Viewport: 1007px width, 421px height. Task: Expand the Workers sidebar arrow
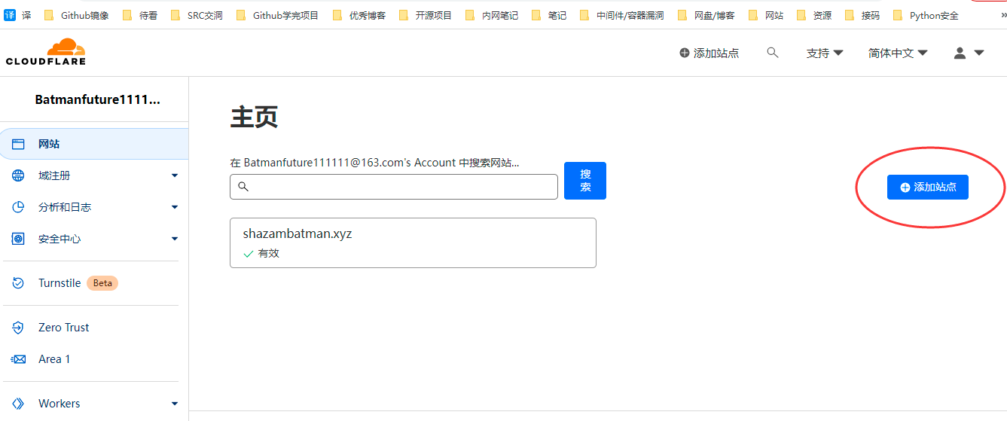point(175,404)
